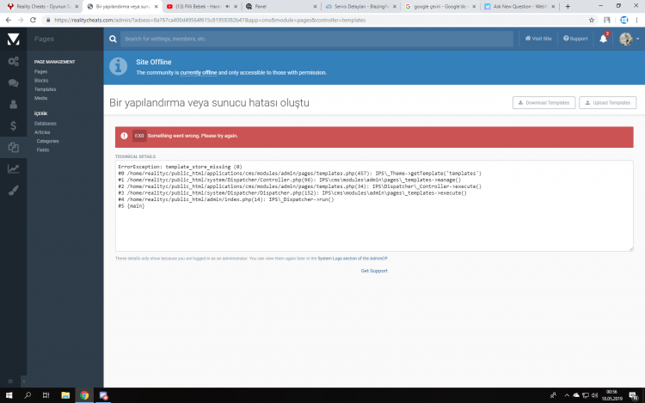645x403 pixels.
Task: Open File Explorer from the taskbar
Action: (65, 395)
